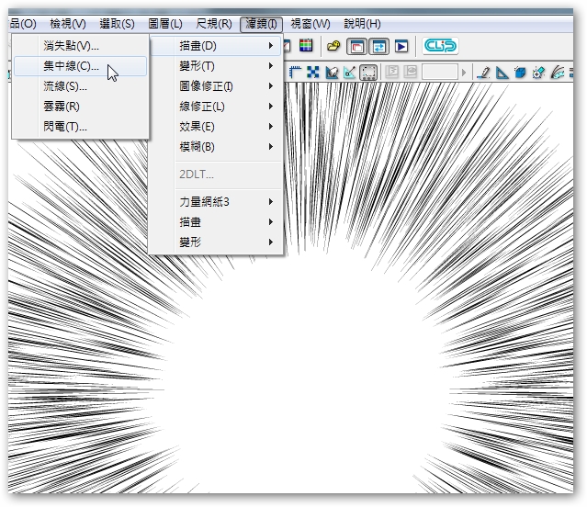Toggle the red overlapping windows icon
This screenshot has width=587, height=507.
[356, 47]
